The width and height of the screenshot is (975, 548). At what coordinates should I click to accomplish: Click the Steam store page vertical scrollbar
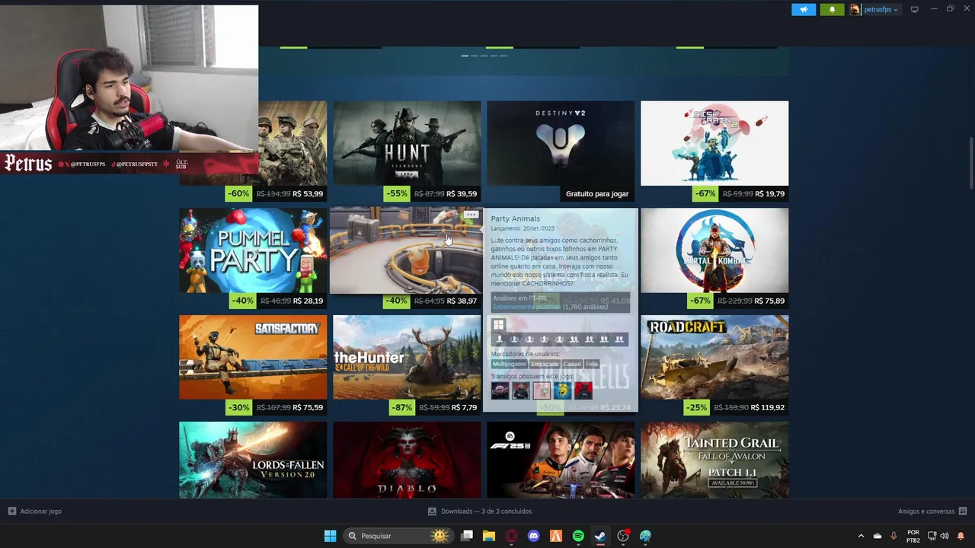click(970, 164)
